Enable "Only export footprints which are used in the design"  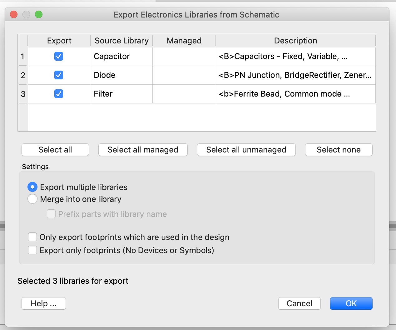point(32,237)
